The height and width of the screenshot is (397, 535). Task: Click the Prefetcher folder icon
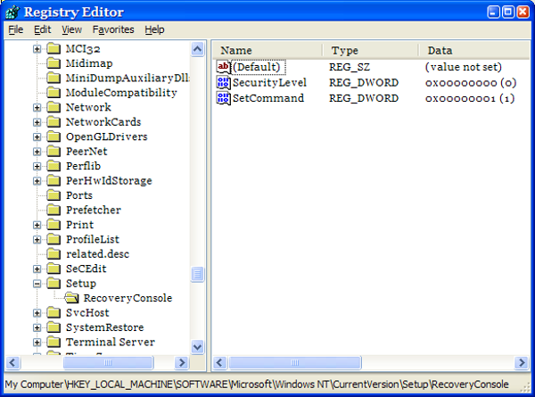53,210
